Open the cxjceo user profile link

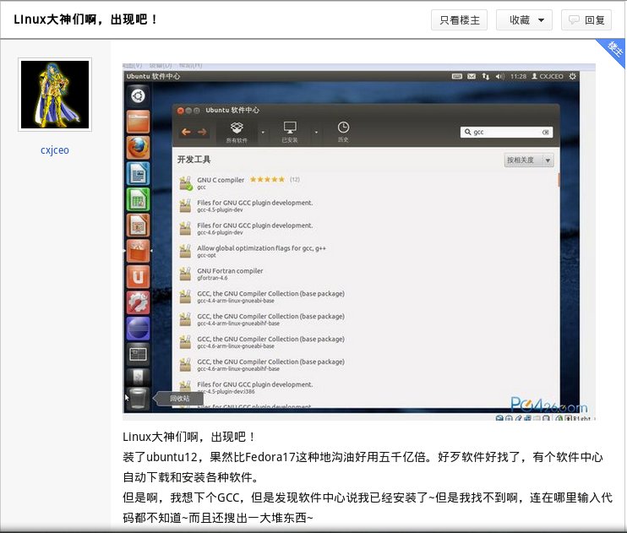55,150
